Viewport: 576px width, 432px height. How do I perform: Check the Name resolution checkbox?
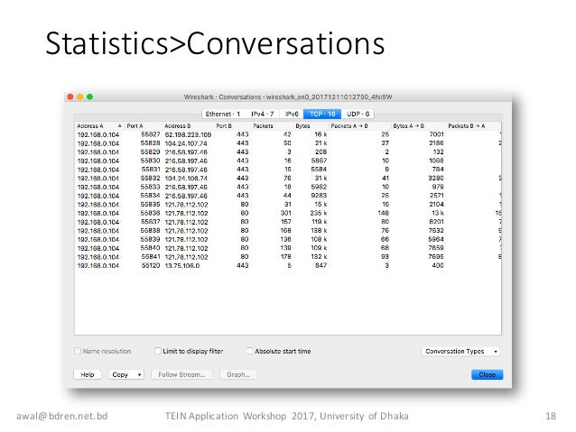click(x=79, y=351)
